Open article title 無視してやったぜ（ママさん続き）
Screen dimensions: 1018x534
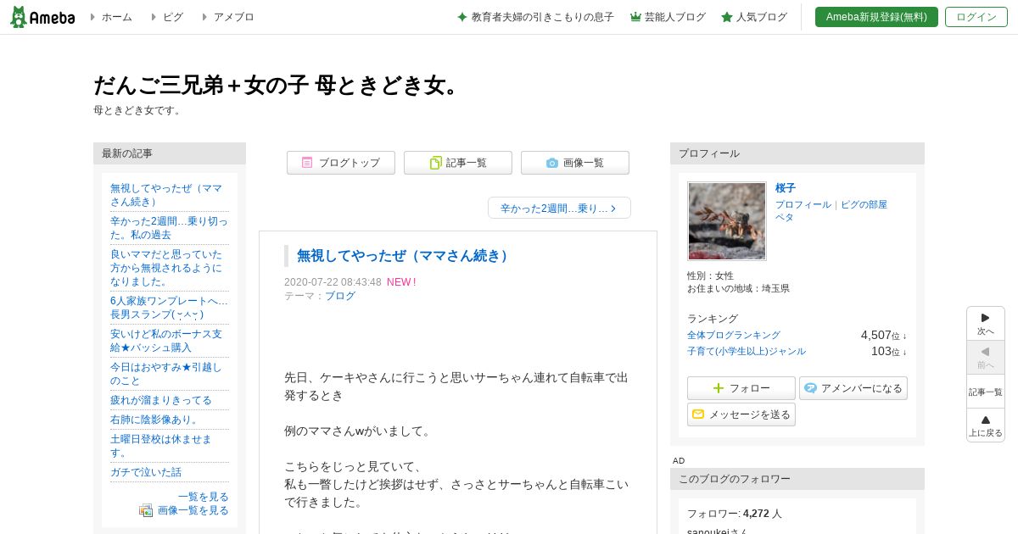[x=404, y=256]
